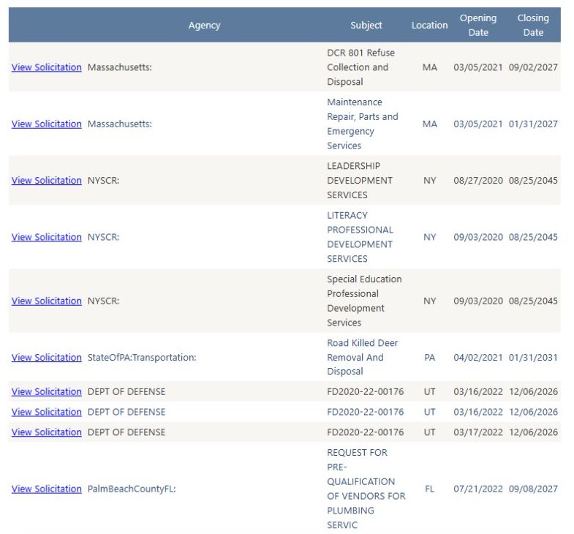Click 12/06/2026 in the 03/17/2022 row

[x=533, y=432]
